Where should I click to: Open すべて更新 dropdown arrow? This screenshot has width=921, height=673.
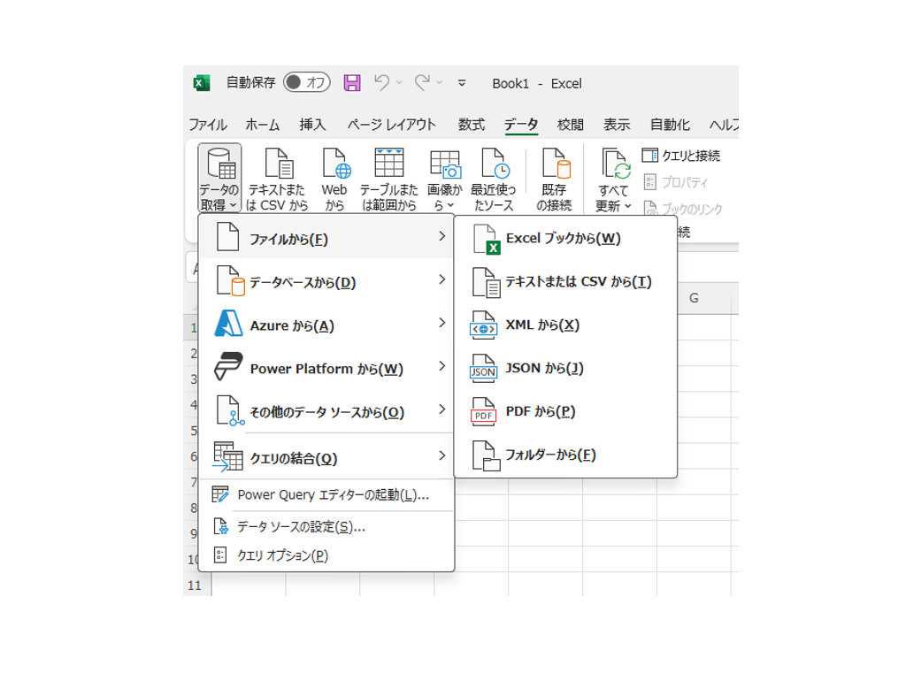[x=628, y=206]
